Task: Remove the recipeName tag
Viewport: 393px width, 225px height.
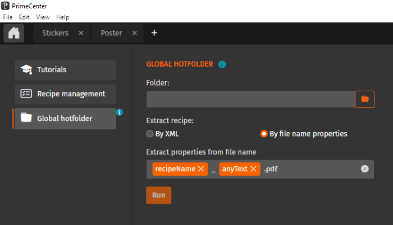Action: coord(201,169)
